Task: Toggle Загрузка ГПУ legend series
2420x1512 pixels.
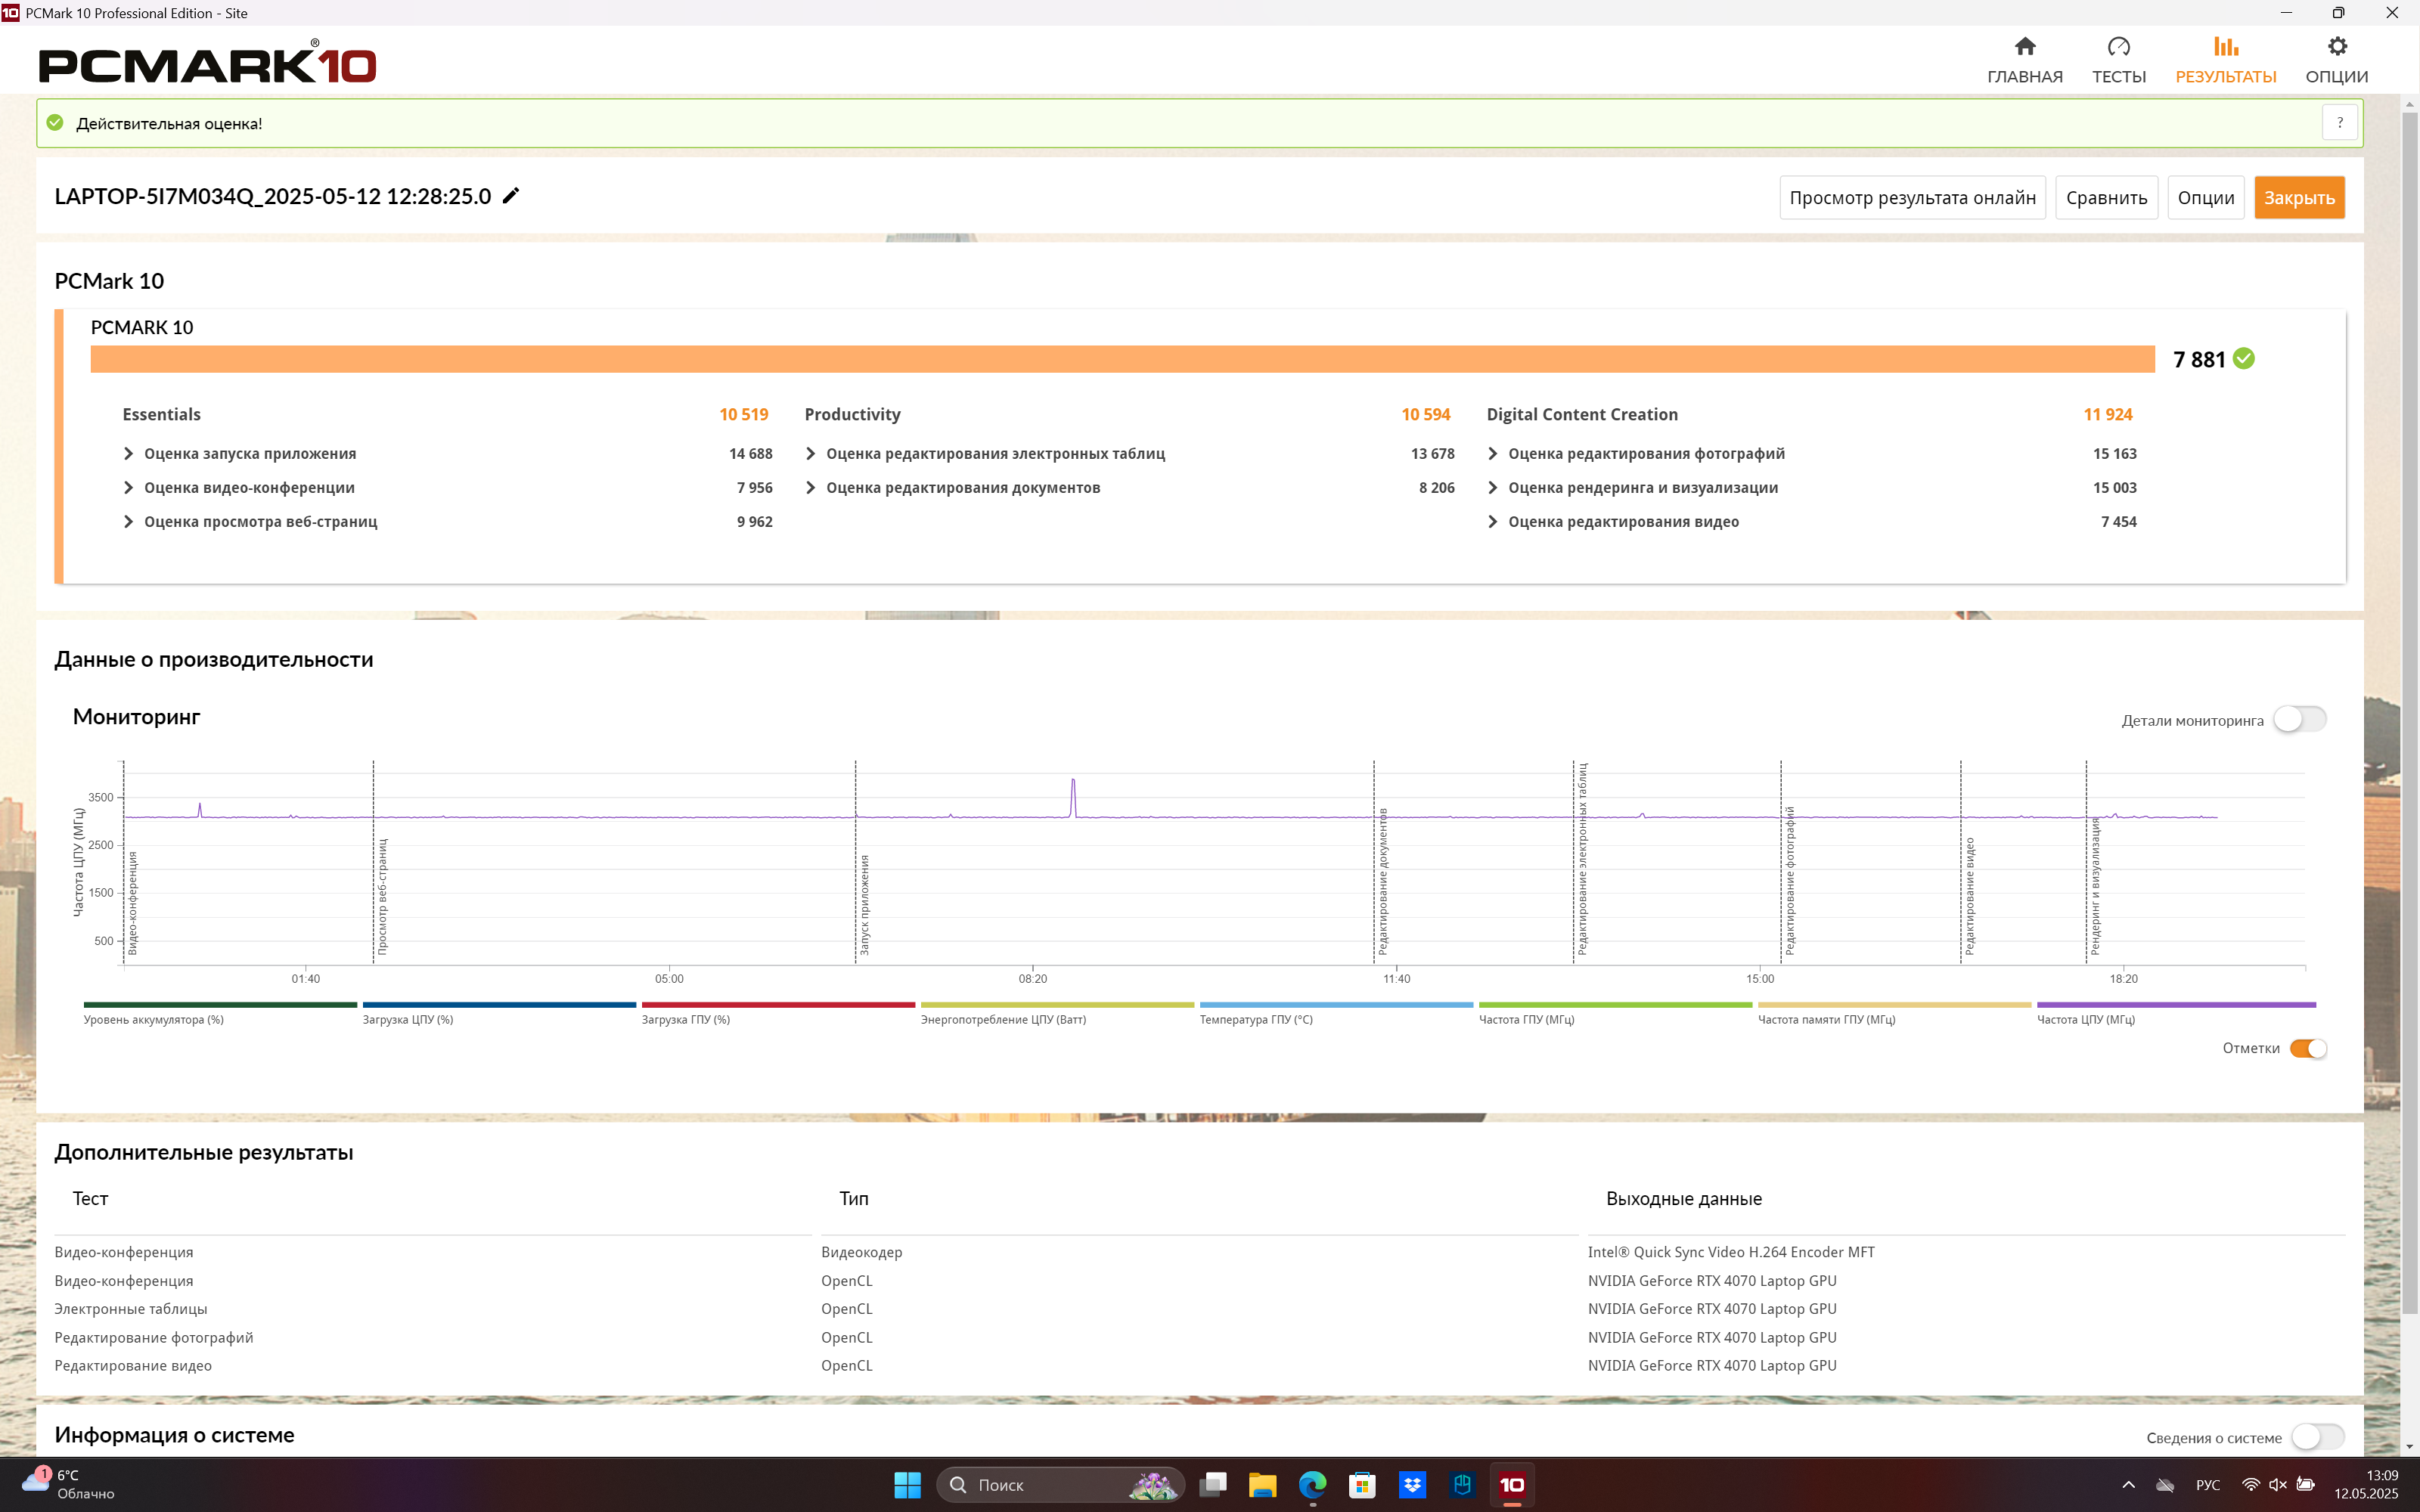Action: 778,1012
